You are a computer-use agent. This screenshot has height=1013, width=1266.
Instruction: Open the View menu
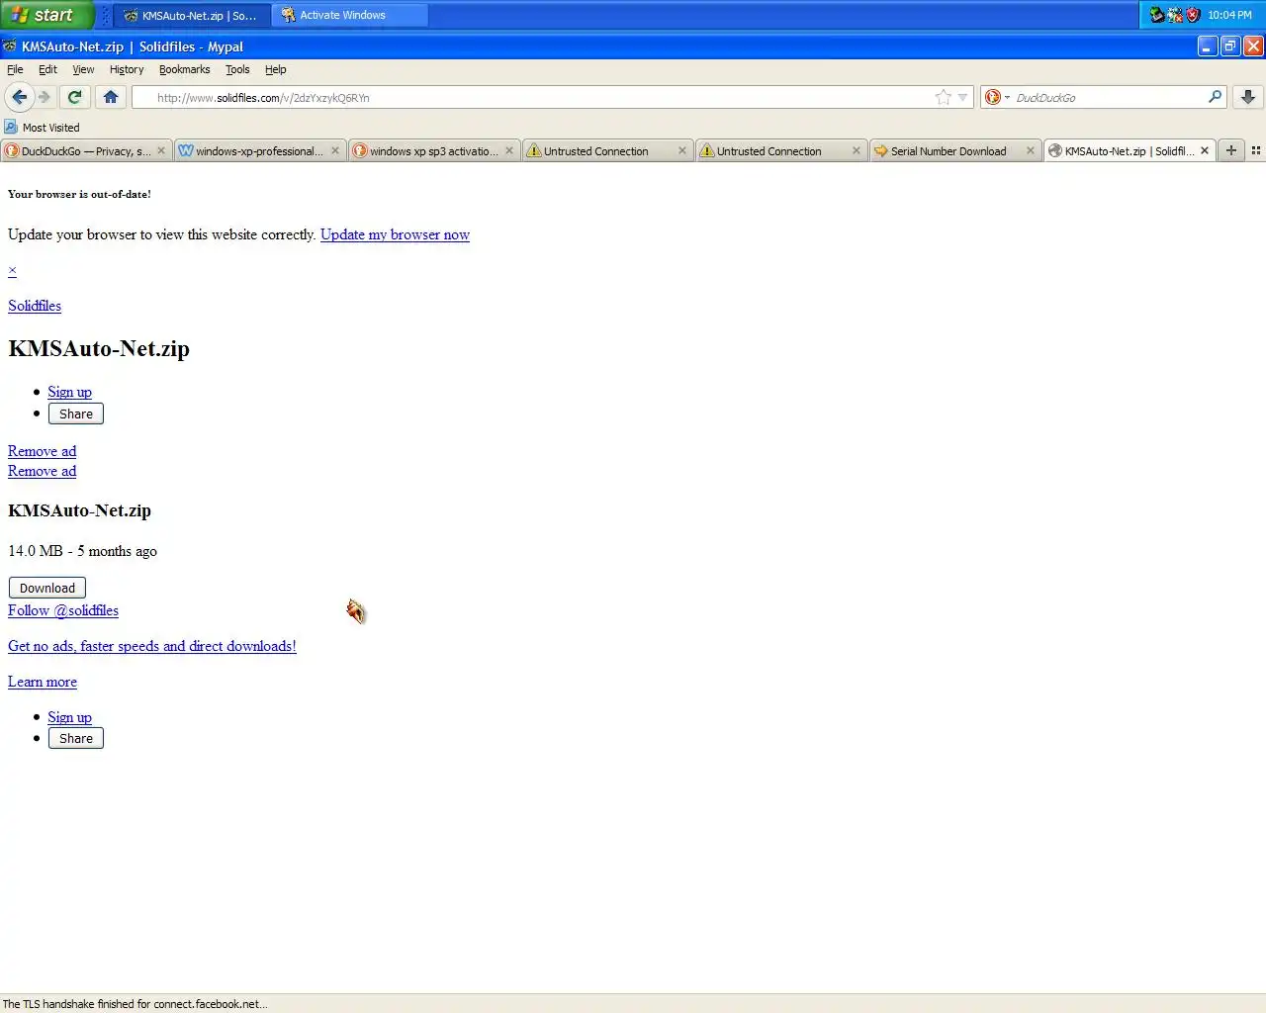[83, 69]
